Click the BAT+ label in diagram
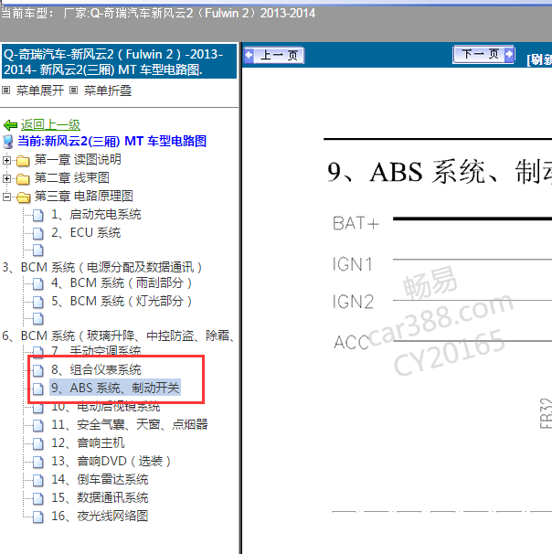Screen dimensions: 552x554 pos(356,223)
